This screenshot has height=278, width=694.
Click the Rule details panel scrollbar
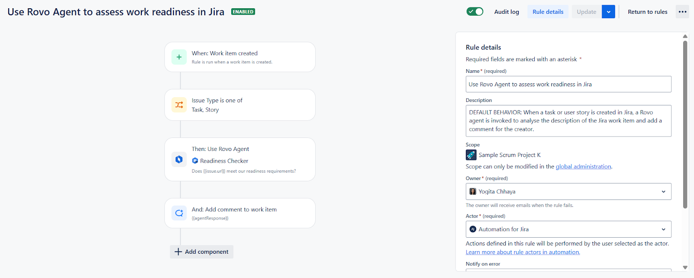click(x=685, y=124)
